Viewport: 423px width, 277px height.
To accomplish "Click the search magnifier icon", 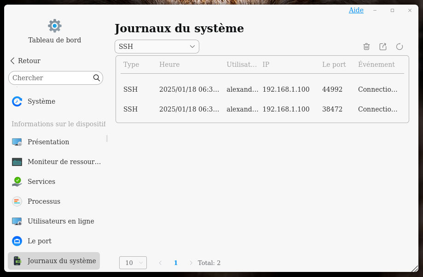I will point(97,78).
